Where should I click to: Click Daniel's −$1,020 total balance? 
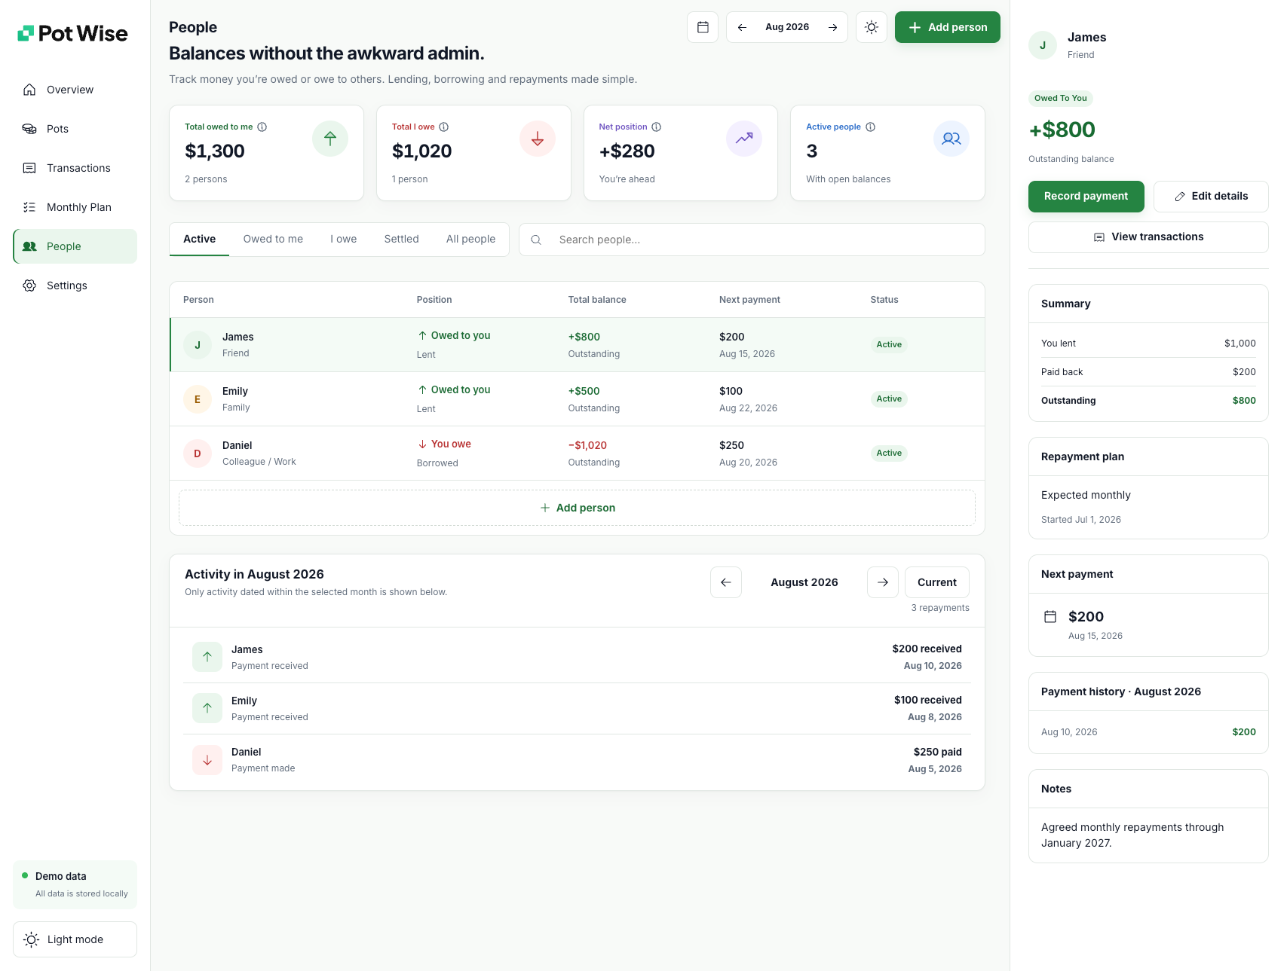[587, 445]
